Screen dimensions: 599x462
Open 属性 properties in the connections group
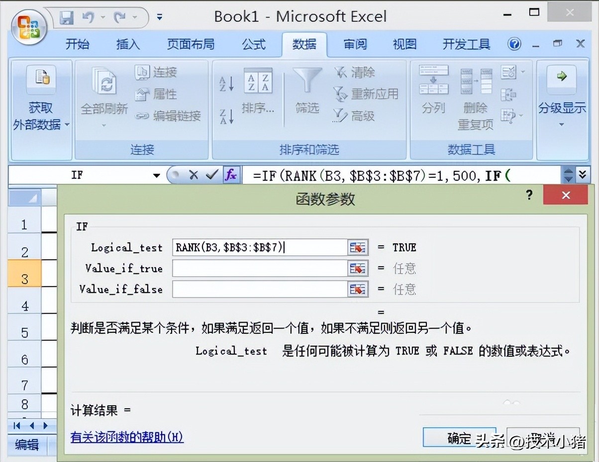click(156, 94)
